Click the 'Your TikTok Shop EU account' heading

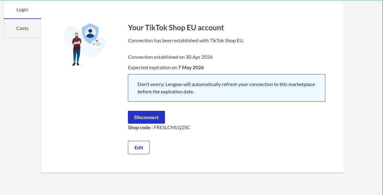tap(176, 28)
